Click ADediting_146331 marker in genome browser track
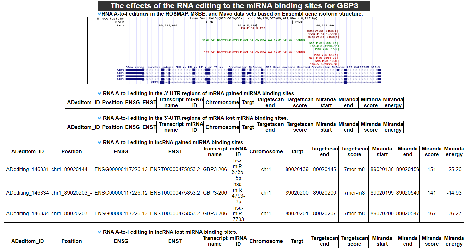This screenshot has width=469, height=248. pyautogui.click(x=322, y=31)
